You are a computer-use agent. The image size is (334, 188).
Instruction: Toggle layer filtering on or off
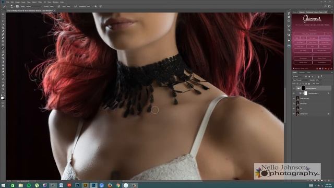coord(321,76)
